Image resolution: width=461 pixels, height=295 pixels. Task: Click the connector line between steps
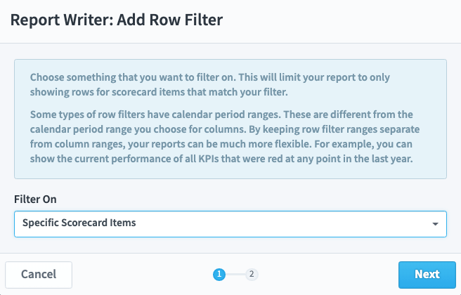pyautogui.click(x=235, y=275)
